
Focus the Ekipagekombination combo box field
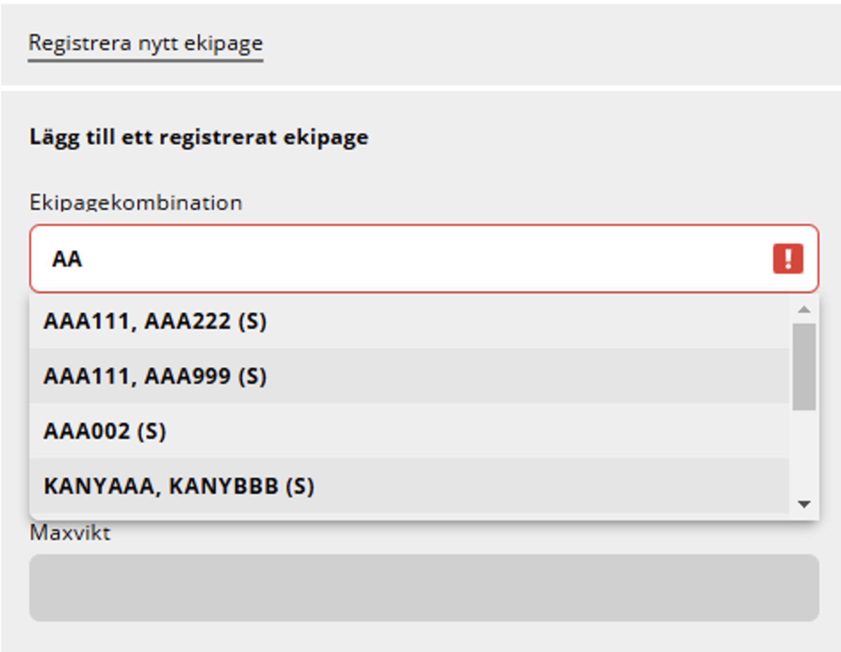(424, 258)
